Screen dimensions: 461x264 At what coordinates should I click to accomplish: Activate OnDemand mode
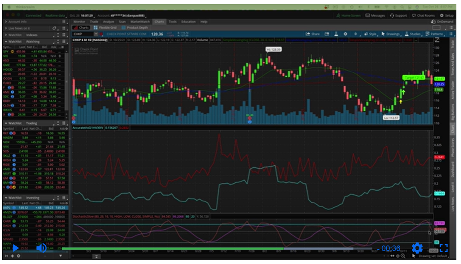(x=442, y=22)
